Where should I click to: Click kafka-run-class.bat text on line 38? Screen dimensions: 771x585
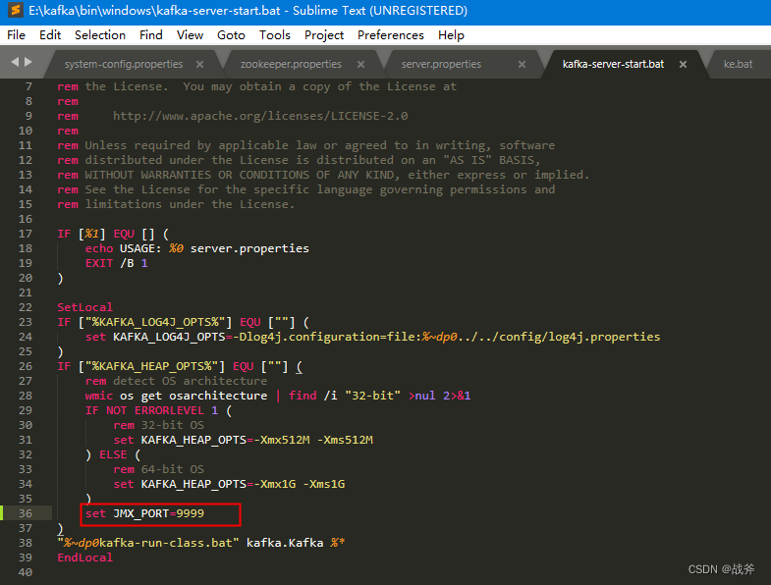166,543
